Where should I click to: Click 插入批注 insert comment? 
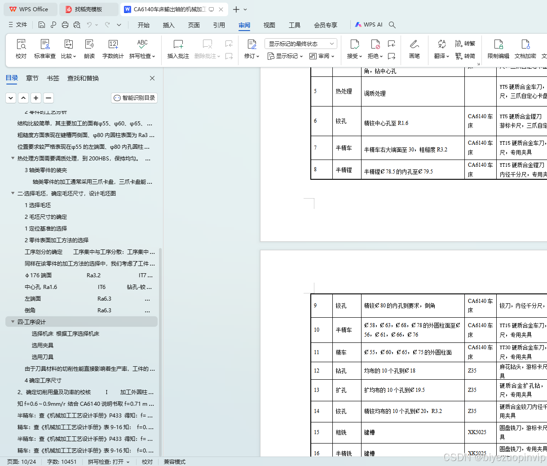pos(178,49)
